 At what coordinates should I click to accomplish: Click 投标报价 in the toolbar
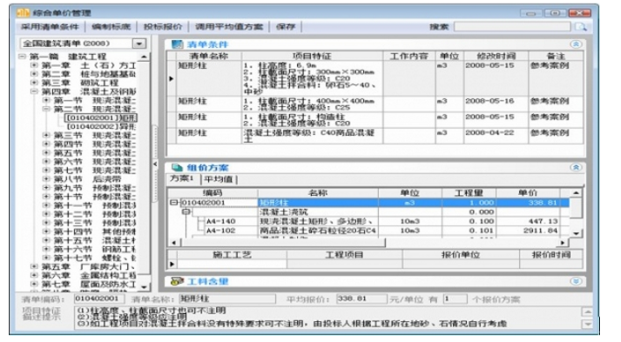(x=163, y=27)
